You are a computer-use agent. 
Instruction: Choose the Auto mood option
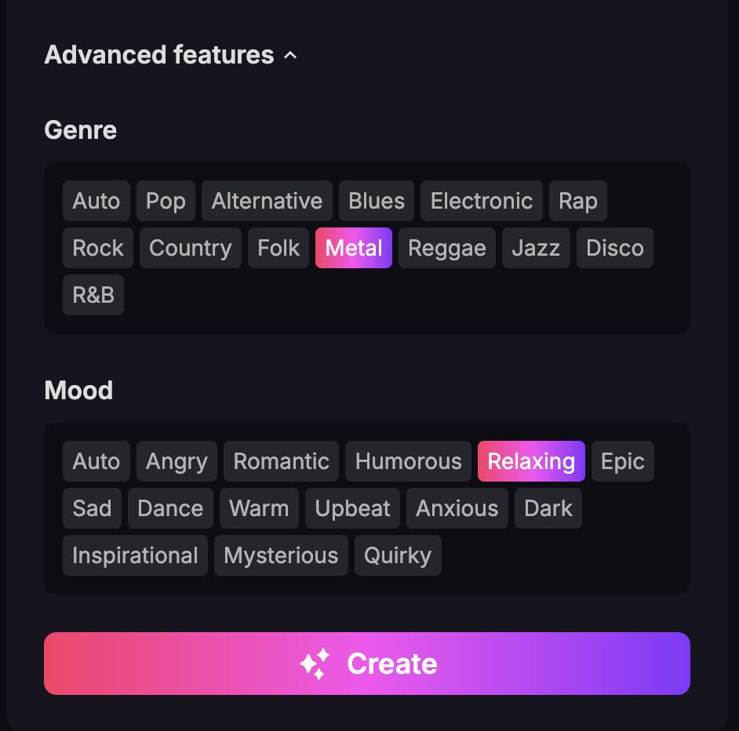tap(96, 461)
